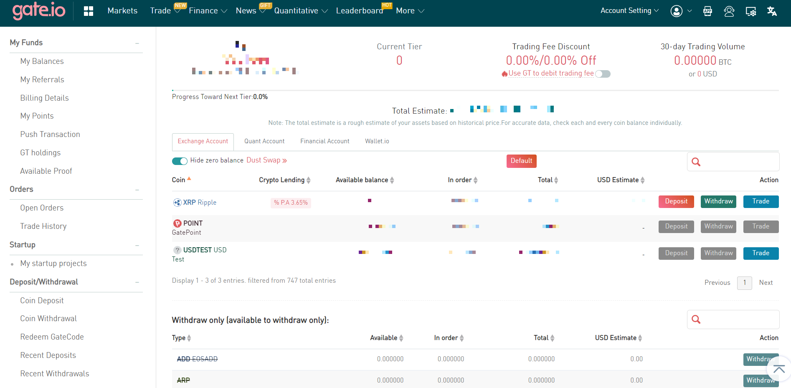The height and width of the screenshot is (388, 791).
Task: Click Withdraw button for XRP
Action: click(x=718, y=202)
